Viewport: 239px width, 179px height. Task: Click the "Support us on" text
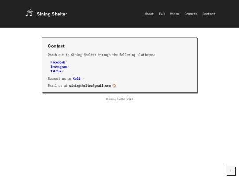[x=59, y=79]
